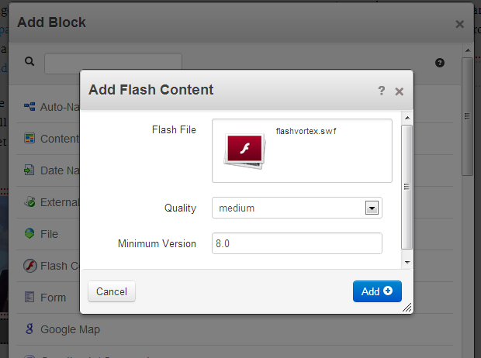This screenshot has width=481, height=358.
Task: Select the Date Nav block icon
Action: (29, 170)
